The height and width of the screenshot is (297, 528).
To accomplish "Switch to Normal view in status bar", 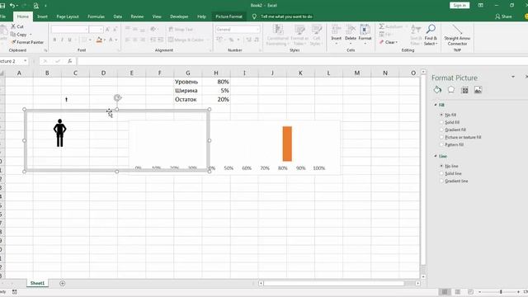I will click(445, 291).
